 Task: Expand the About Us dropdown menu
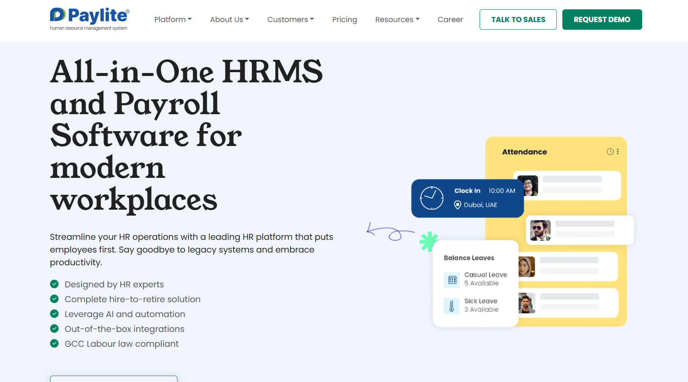coord(230,20)
